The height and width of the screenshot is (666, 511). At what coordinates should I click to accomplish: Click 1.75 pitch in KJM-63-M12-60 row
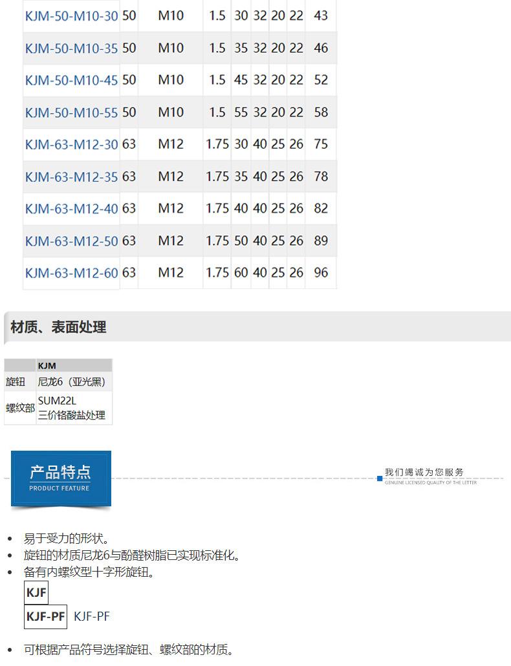point(217,272)
